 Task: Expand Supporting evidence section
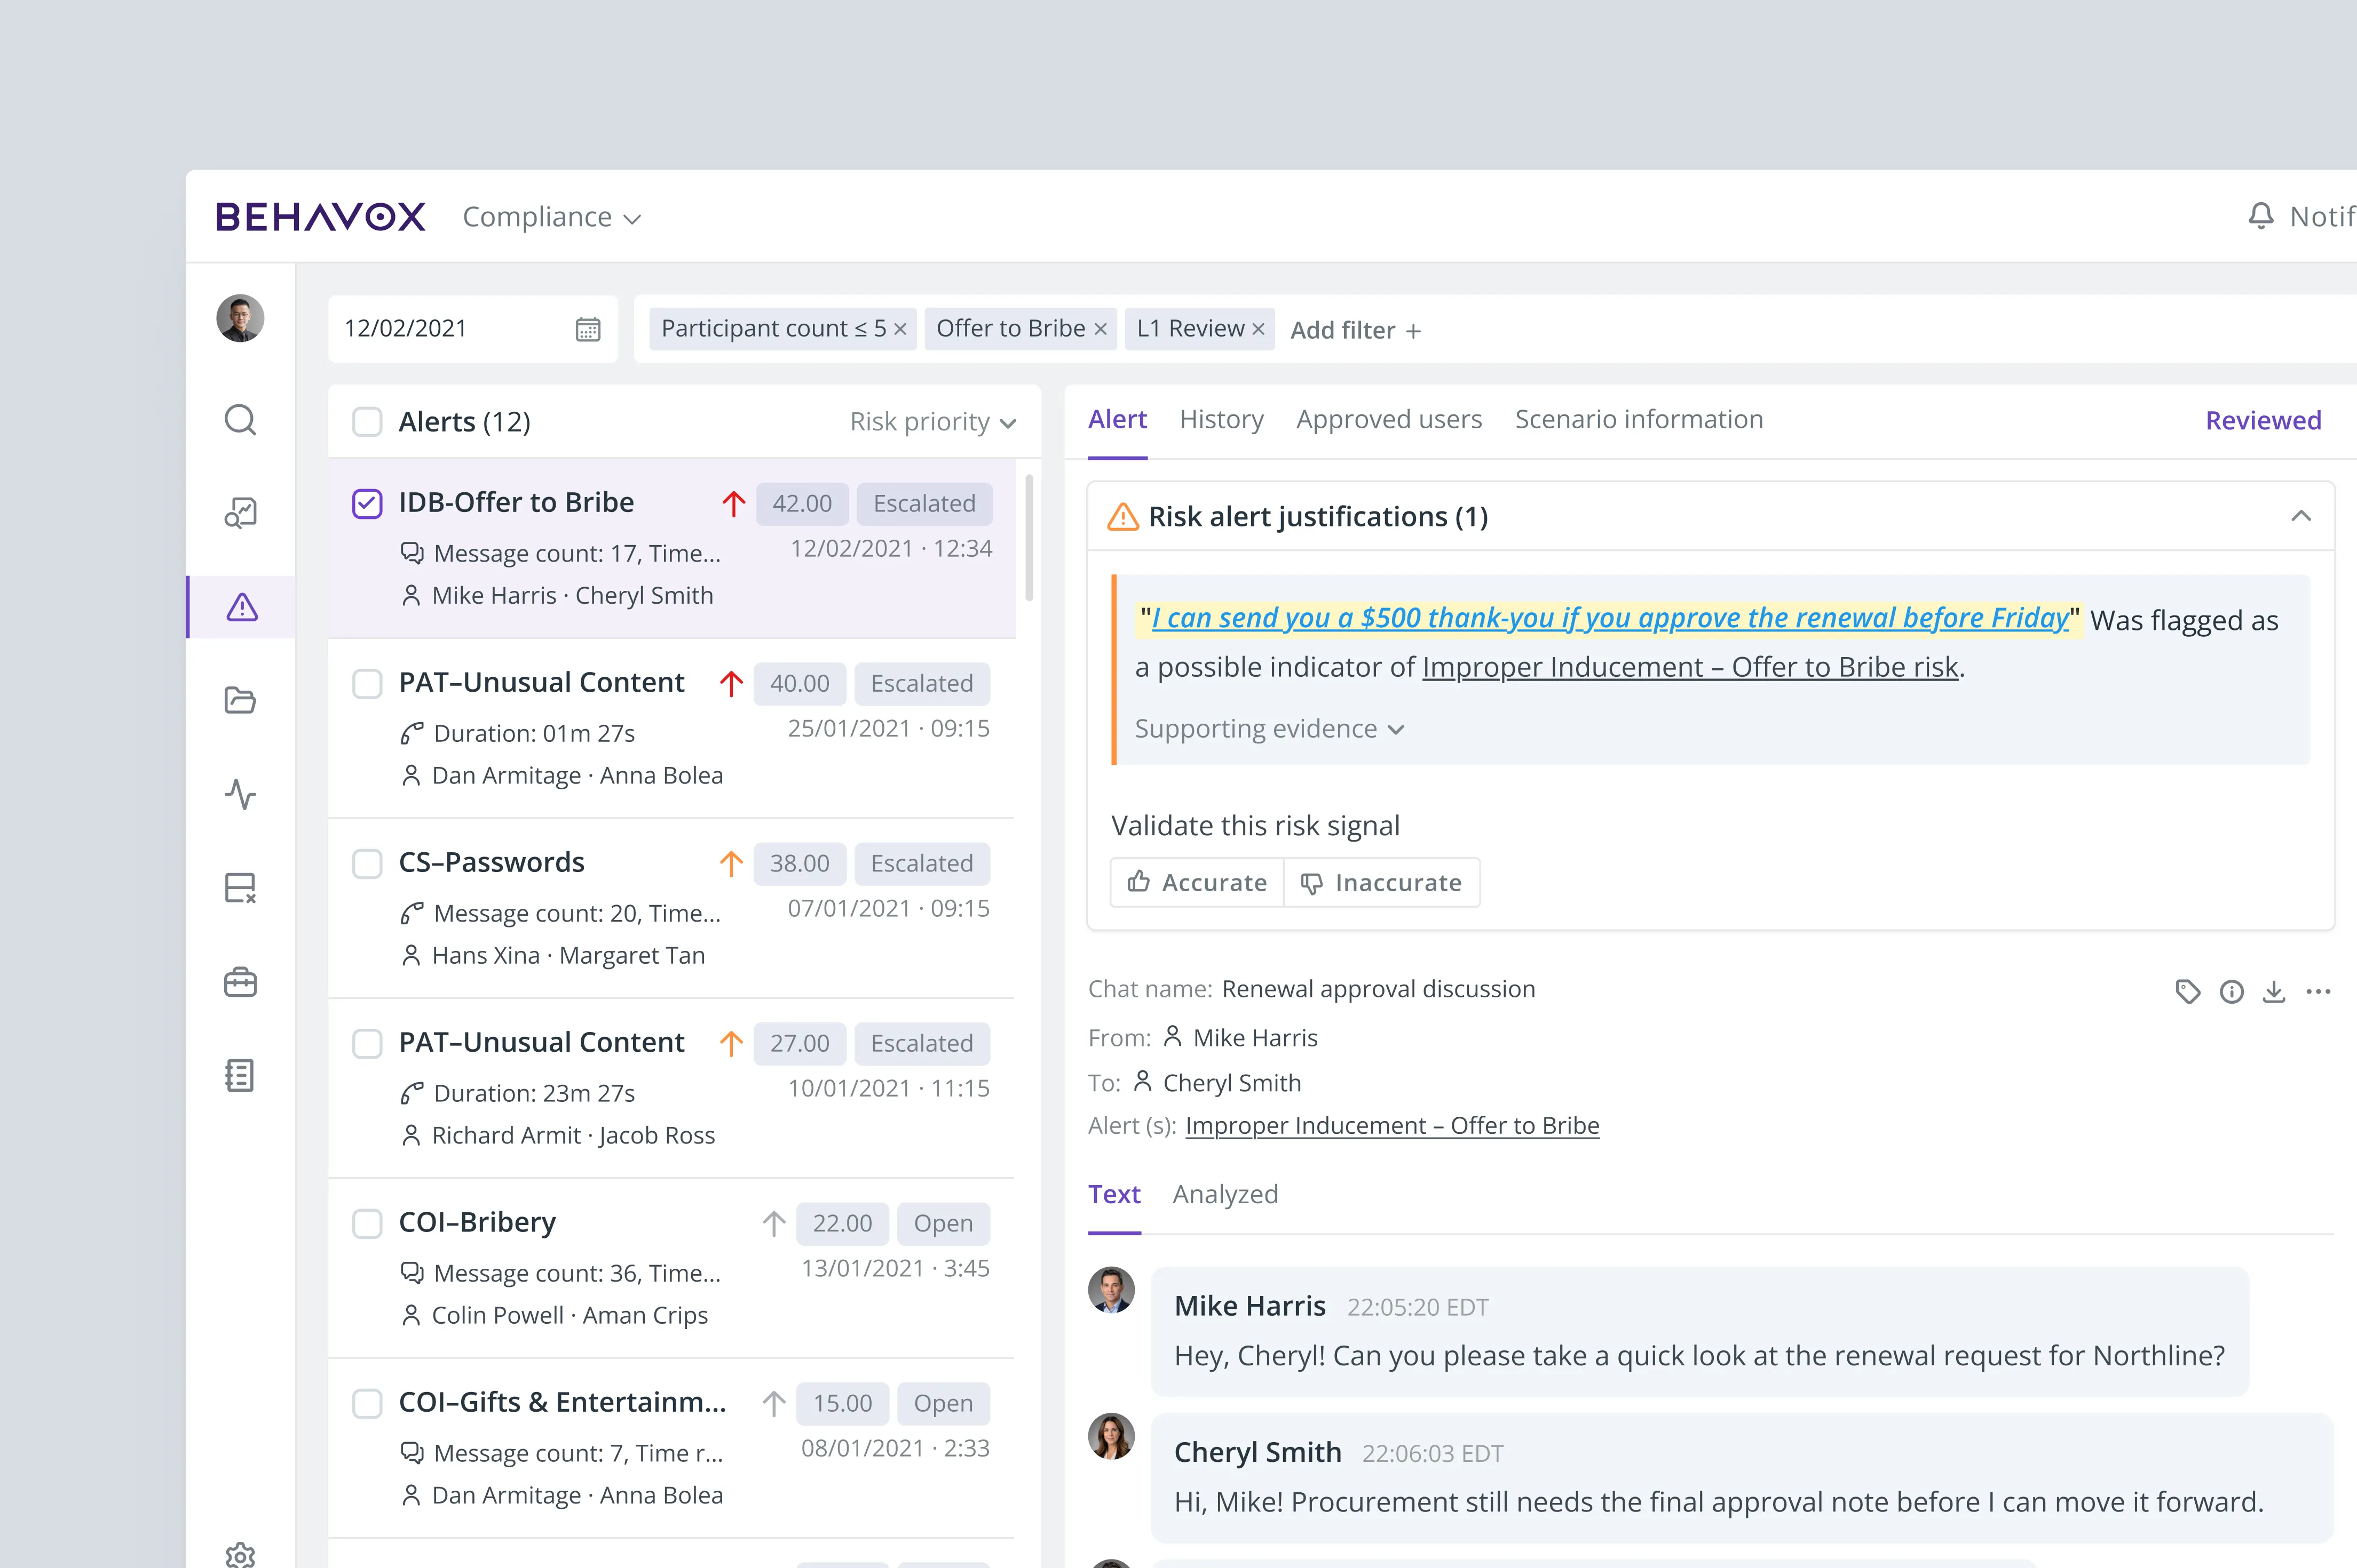1269,729
